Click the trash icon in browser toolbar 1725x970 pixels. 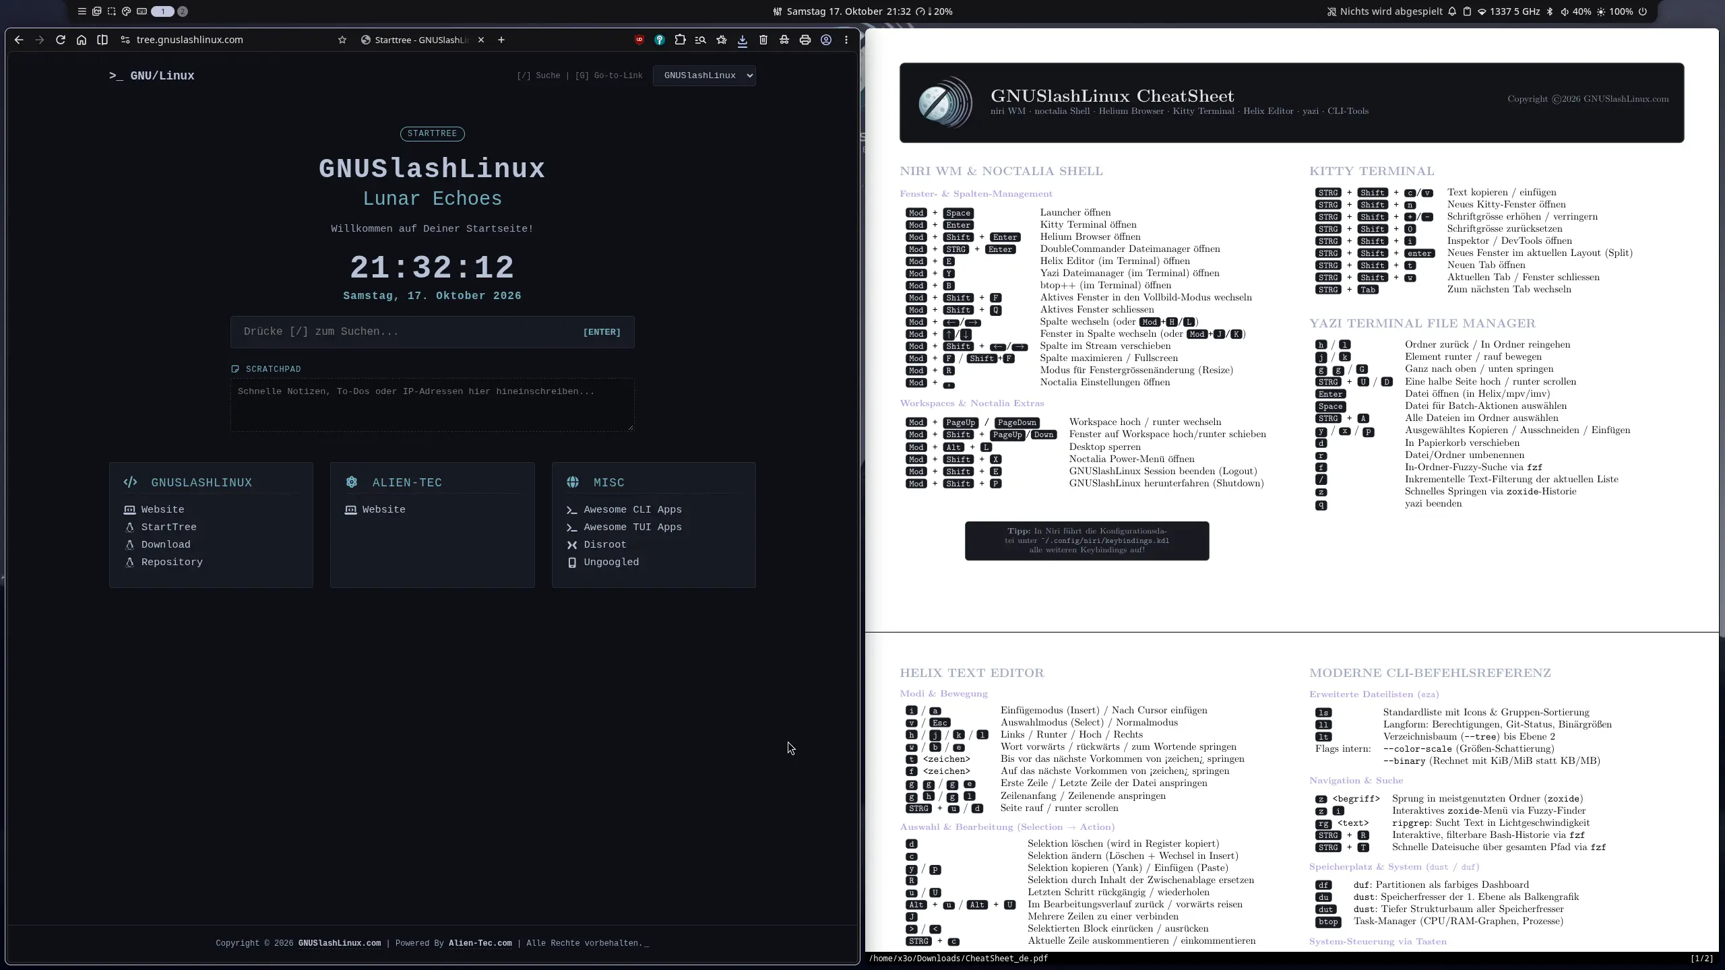(763, 40)
